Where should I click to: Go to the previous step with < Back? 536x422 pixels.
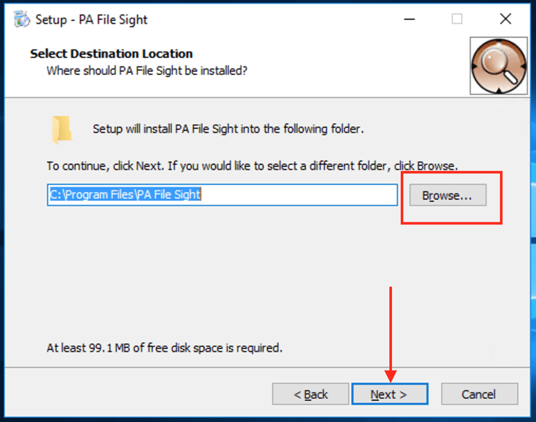point(311,395)
